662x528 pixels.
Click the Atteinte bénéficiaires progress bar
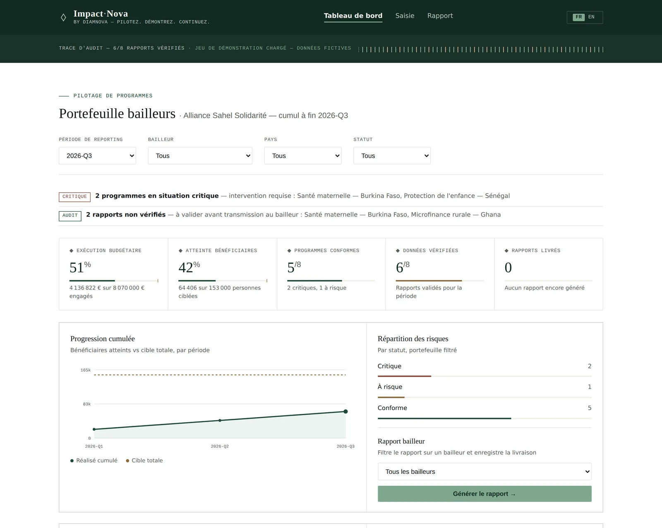223,281
